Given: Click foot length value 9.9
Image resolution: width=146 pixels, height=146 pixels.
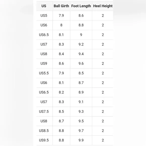Looking at the screenshot, I should 81,140.
